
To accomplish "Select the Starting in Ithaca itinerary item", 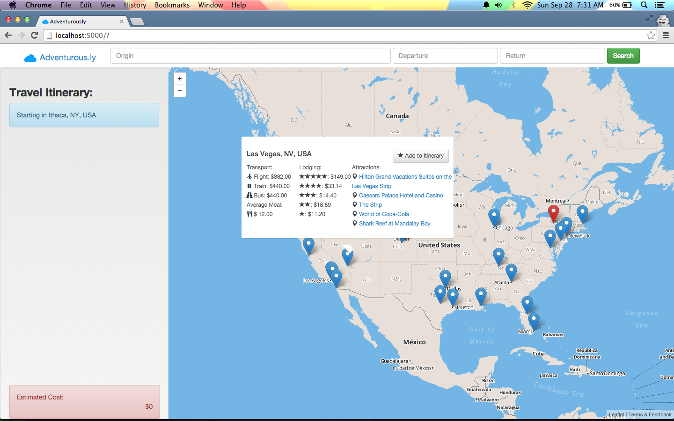I will (x=84, y=115).
